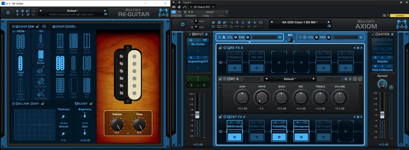Open channel A menu icon
This screenshot has width=409, height=150.
280,37
